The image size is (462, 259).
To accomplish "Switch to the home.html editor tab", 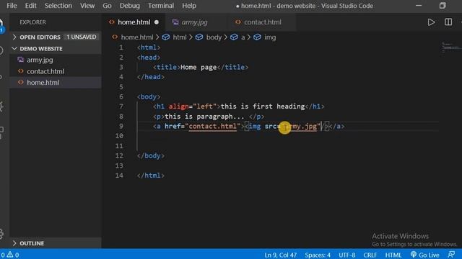I will 134,22.
